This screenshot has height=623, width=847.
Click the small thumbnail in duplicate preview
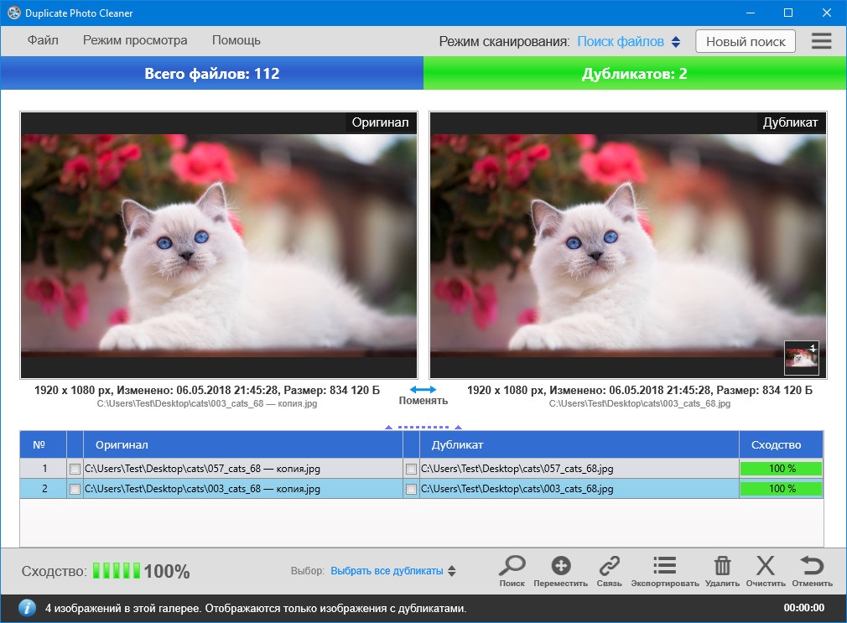[x=801, y=357]
